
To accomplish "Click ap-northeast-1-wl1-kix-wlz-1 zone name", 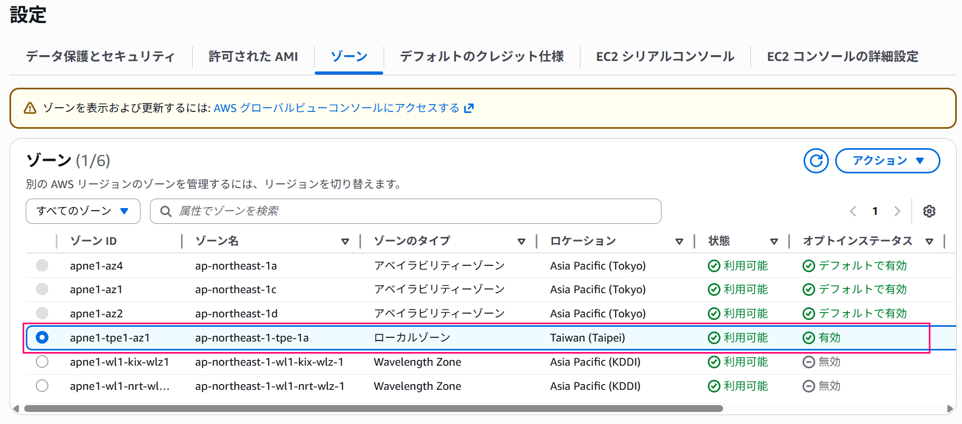I will [x=269, y=362].
